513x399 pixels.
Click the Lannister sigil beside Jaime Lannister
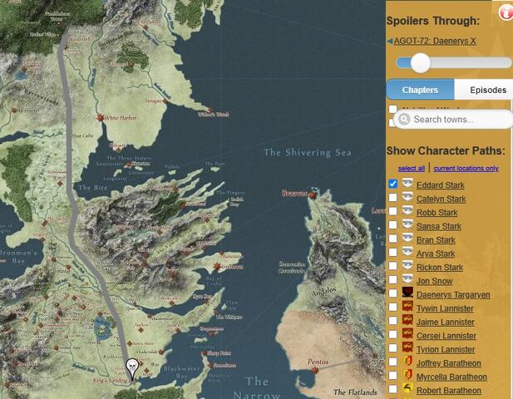coord(407,321)
